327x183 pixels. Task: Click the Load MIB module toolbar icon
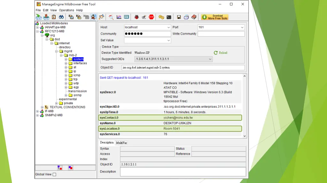[x=39, y=17]
